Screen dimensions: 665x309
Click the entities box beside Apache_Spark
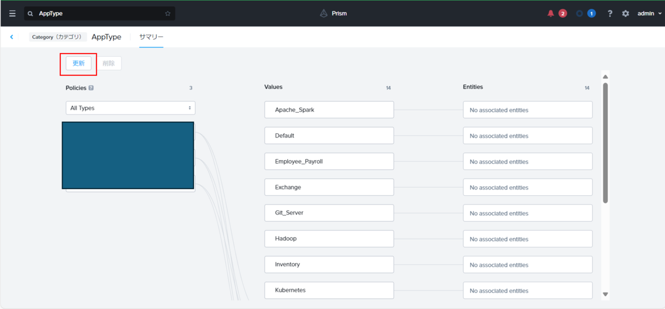click(x=528, y=109)
